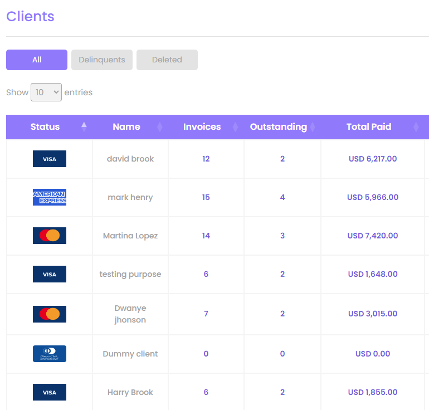Sort clients by the Invoices column
This screenshot has width=429, height=410.
(202, 127)
